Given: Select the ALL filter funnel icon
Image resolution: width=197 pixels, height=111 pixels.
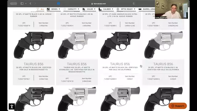Looking at the screenshot, I should 38,9.
